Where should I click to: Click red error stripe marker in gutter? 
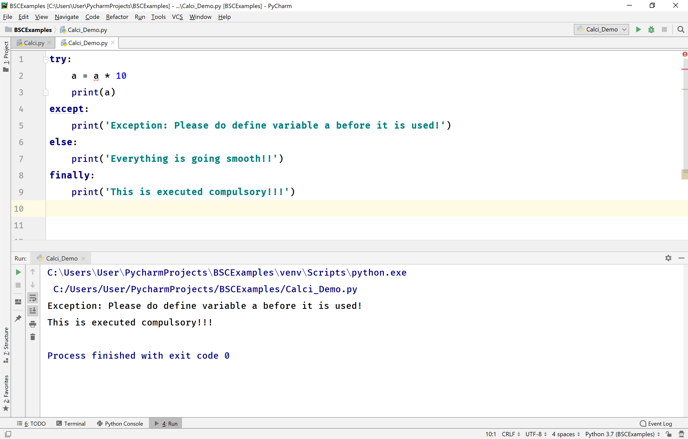point(684,69)
